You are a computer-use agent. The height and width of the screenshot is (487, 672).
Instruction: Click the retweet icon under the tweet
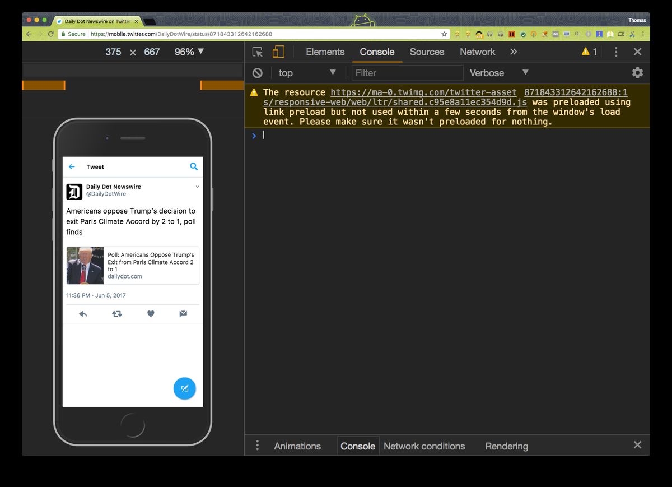click(x=116, y=314)
